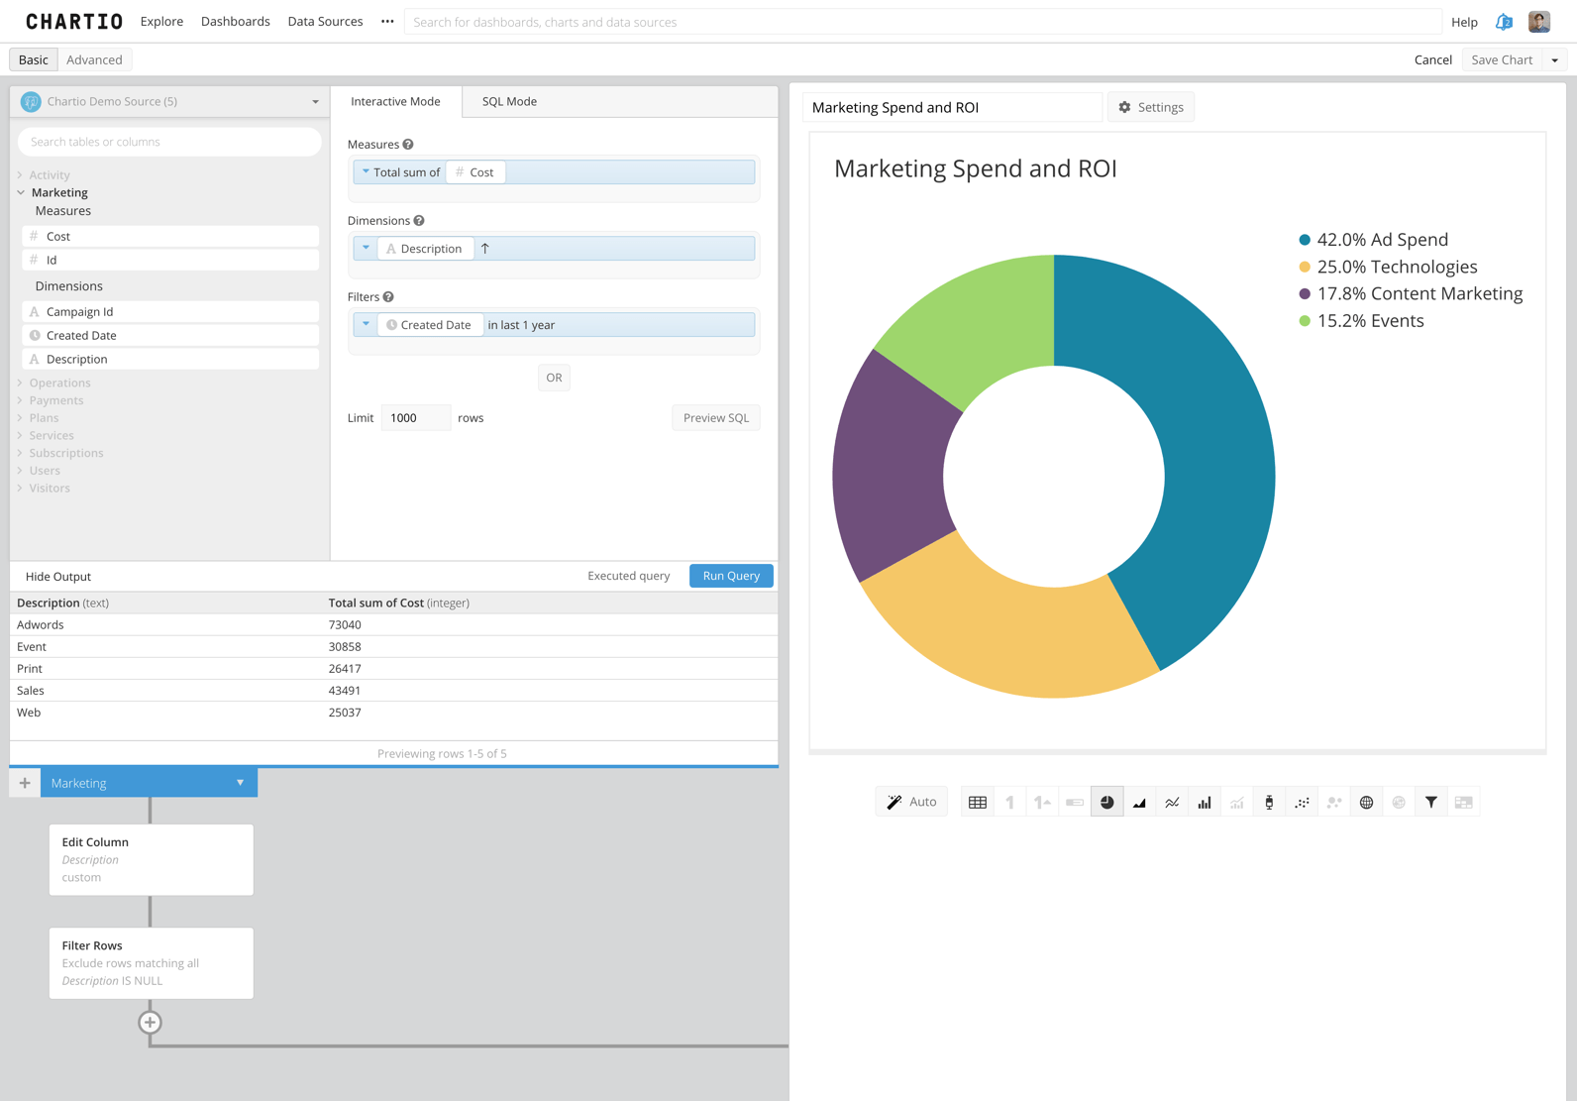This screenshot has height=1101, width=1577.
Task: Click the Run Query button
Action: coord(731,576)
